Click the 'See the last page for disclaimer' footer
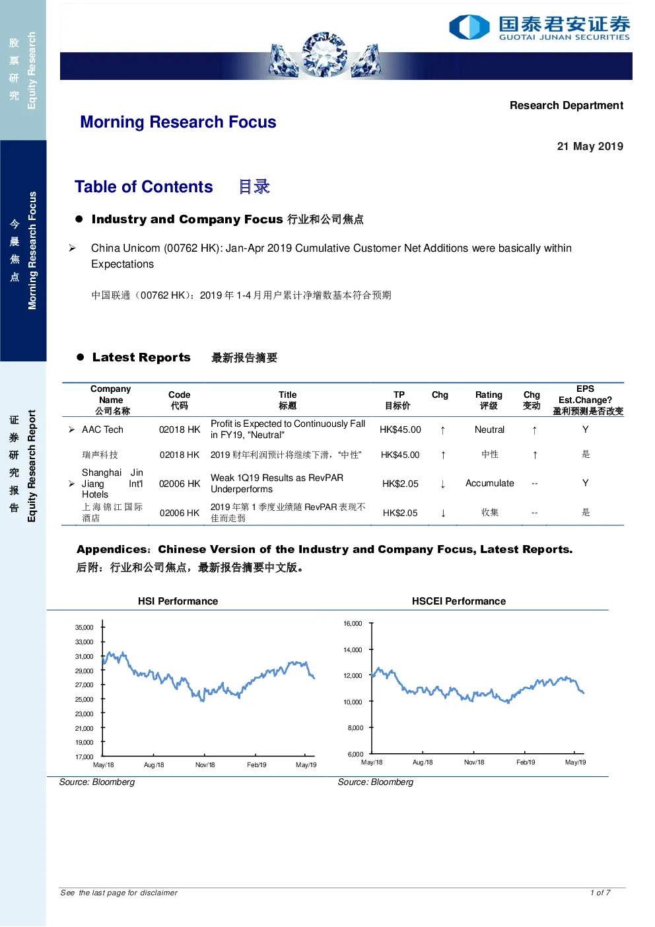655x927 pixels. coord(119,893)
